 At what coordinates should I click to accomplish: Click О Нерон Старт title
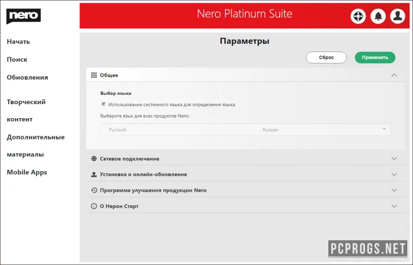pos(119,206)
